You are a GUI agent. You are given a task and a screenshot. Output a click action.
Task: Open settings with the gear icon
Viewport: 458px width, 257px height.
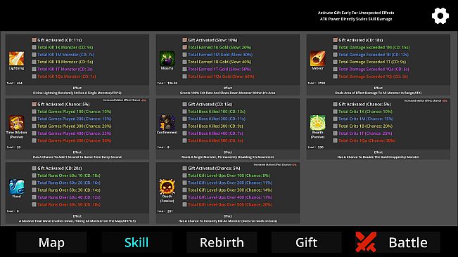coord(440,15)
